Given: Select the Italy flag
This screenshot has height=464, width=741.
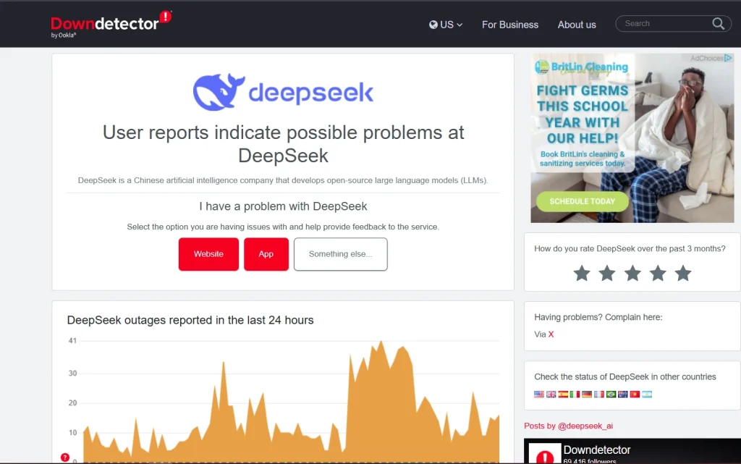Looking at the screenshot, I should (x=575, y=394).
